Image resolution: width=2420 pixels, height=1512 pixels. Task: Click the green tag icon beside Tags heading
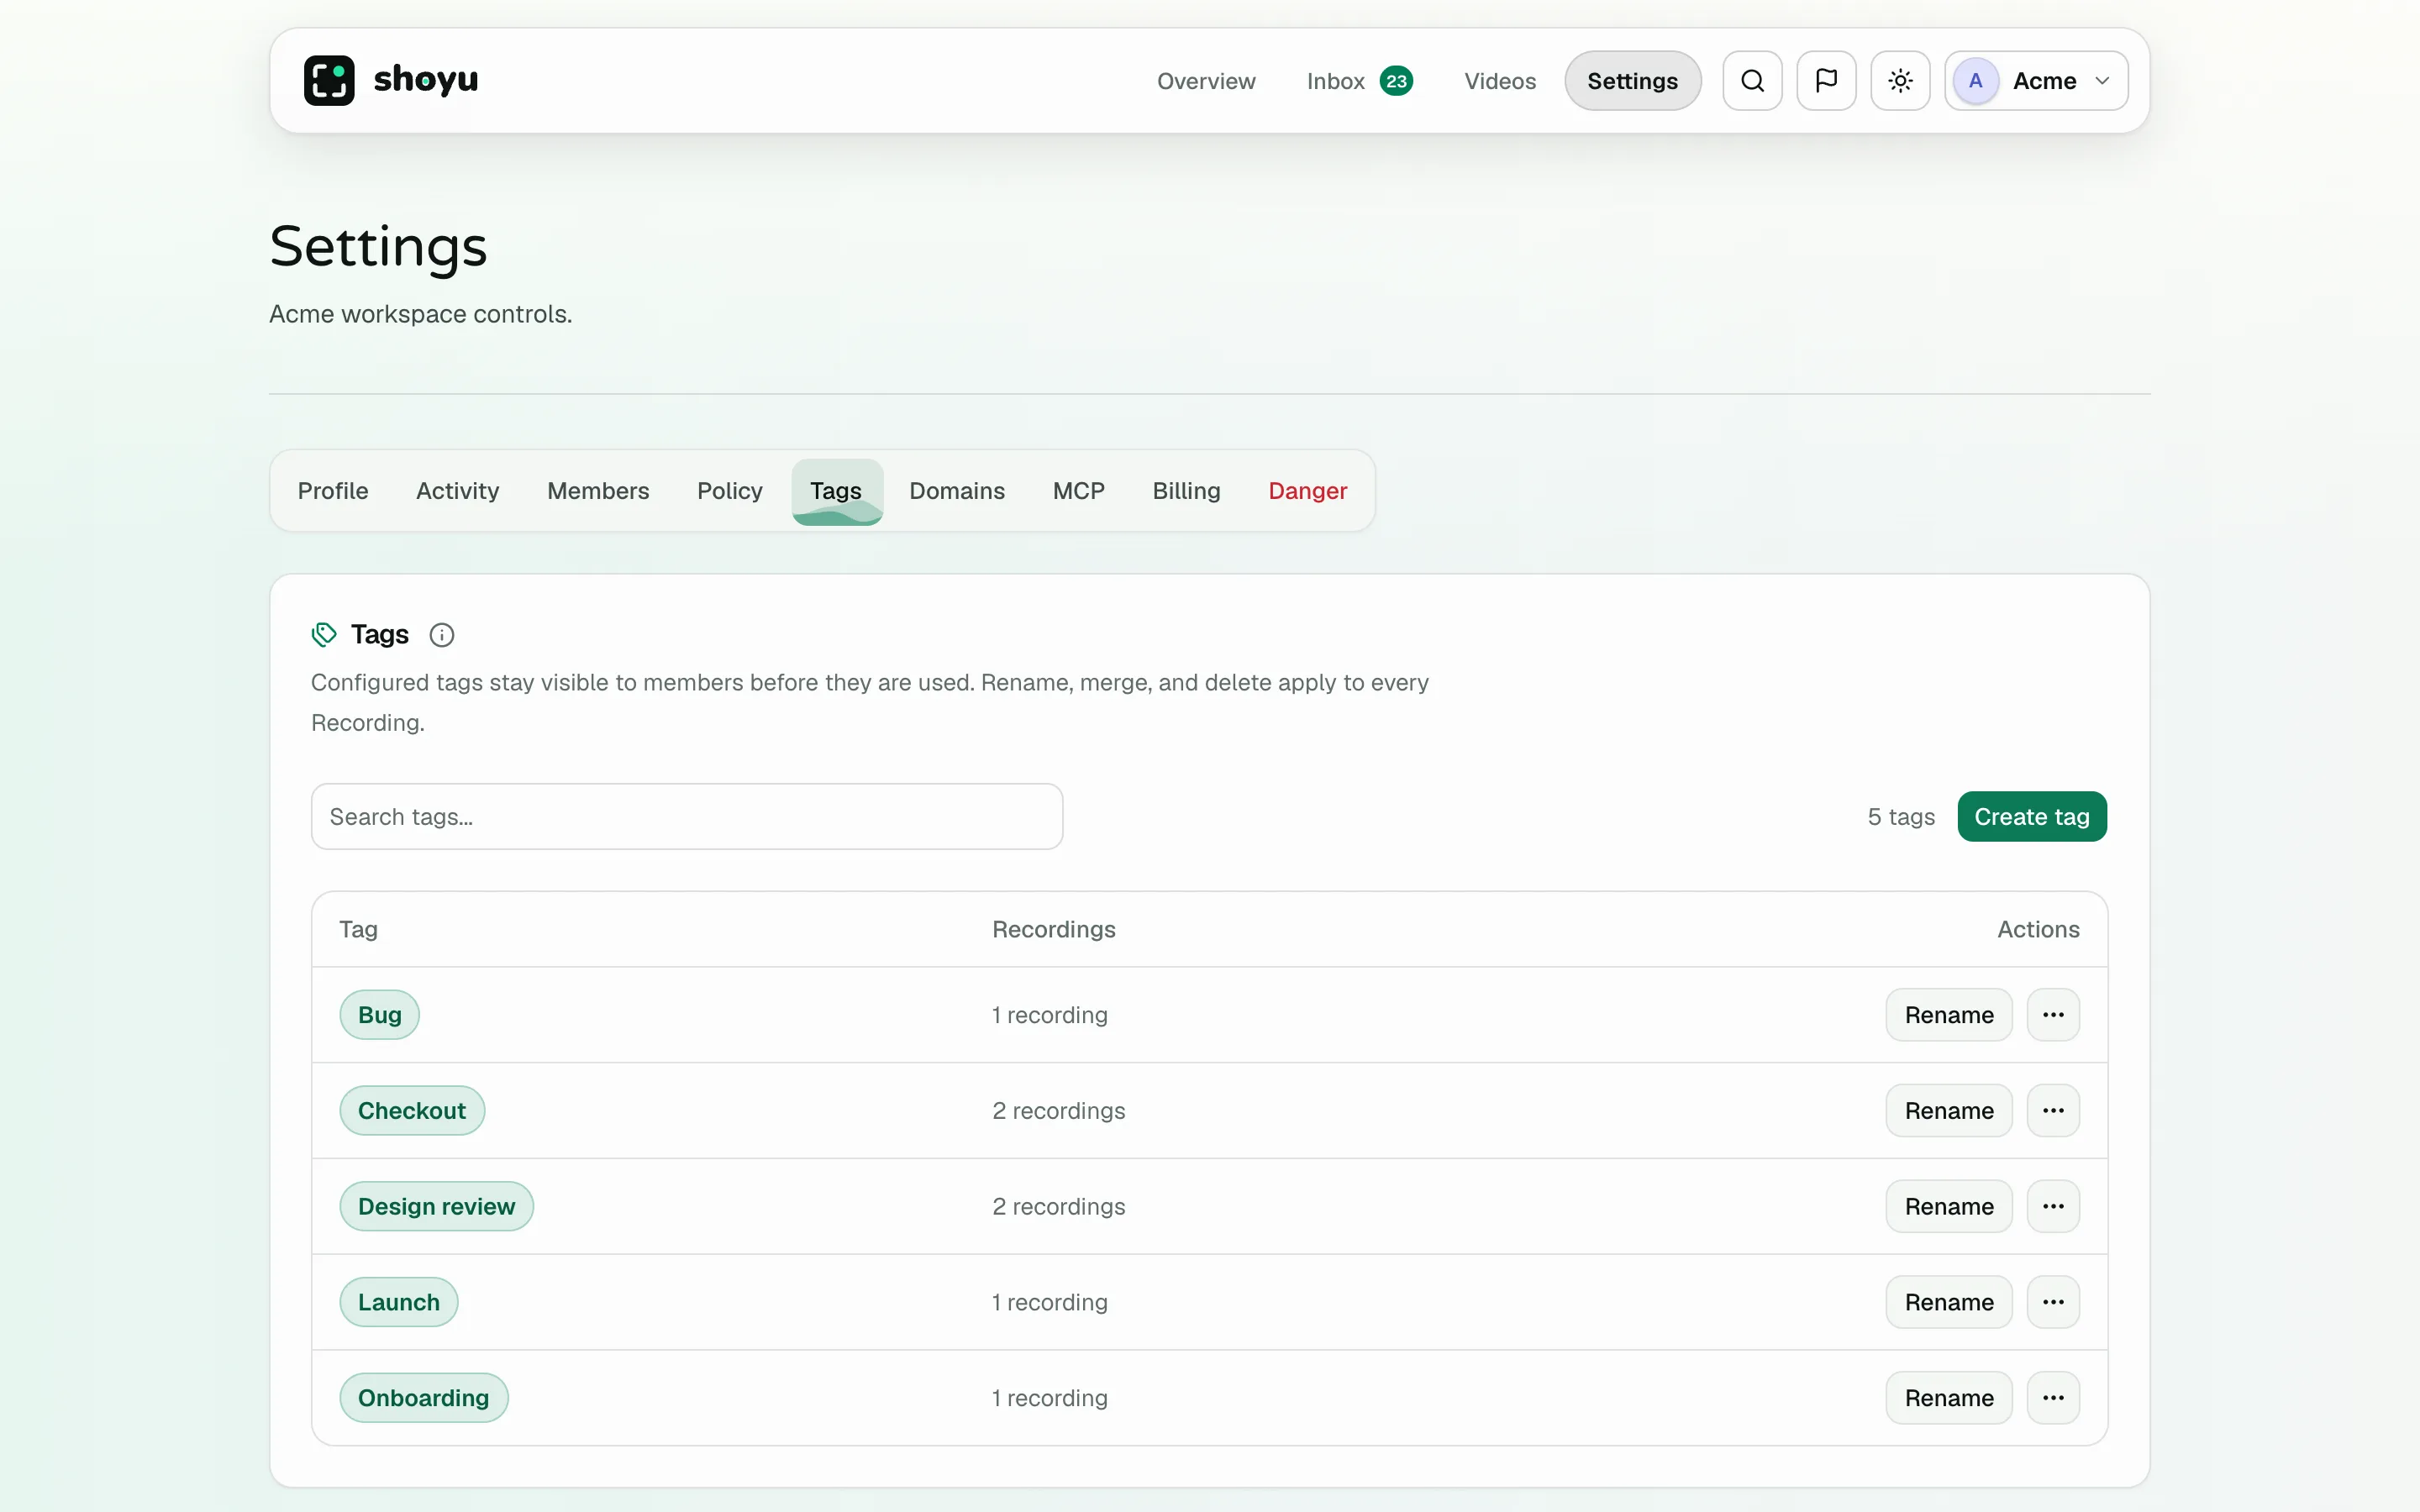click(x=324, y=635)
